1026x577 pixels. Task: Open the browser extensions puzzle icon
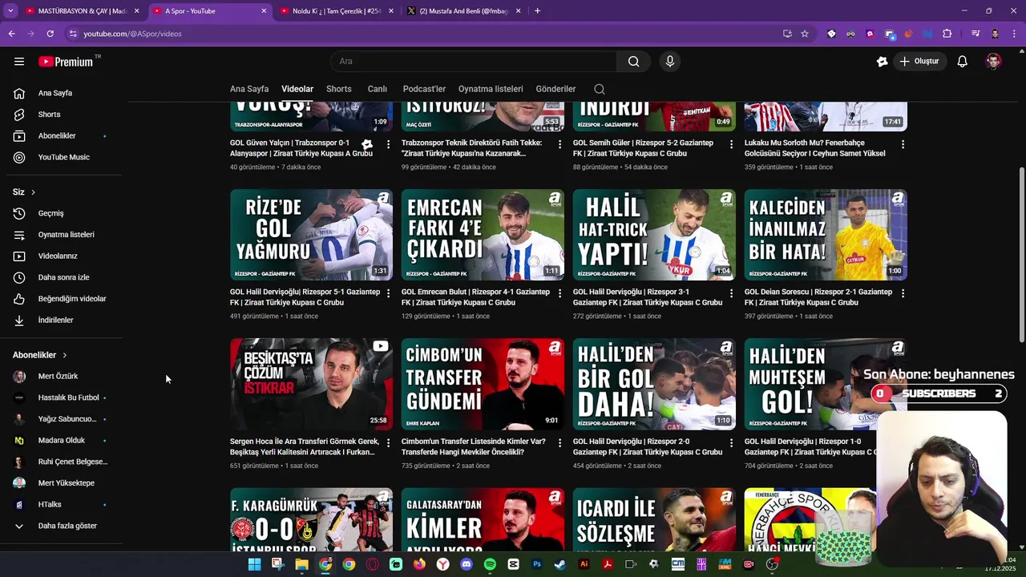[947, 34]
